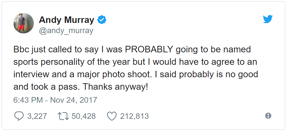Viewport: 287px width, 133px height.
Task: Open the @andy_murray handle link
Action: point(66,31)
